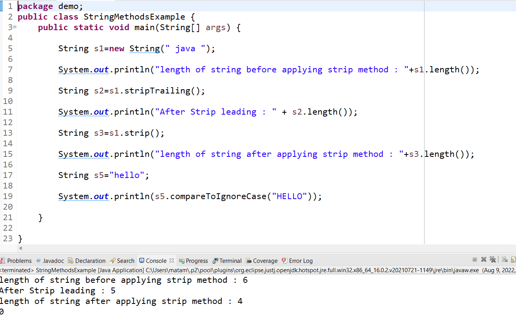
Task: Click console output line ending in ': 4'
Action: (121, 301)
